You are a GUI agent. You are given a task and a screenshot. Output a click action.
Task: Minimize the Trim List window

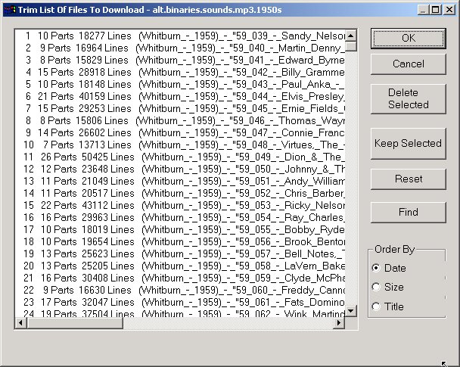click(x=423, y=10)
